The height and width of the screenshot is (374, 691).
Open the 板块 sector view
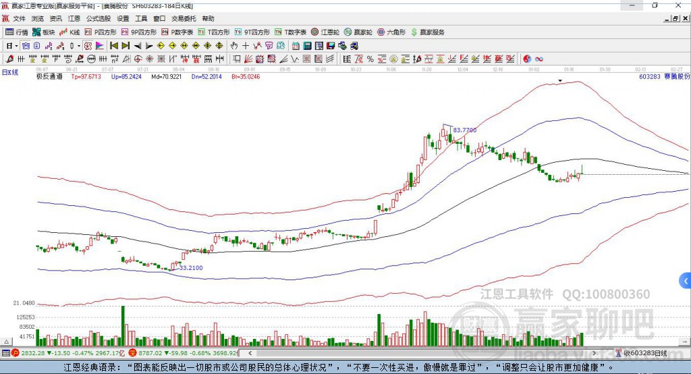click(43, 32)
